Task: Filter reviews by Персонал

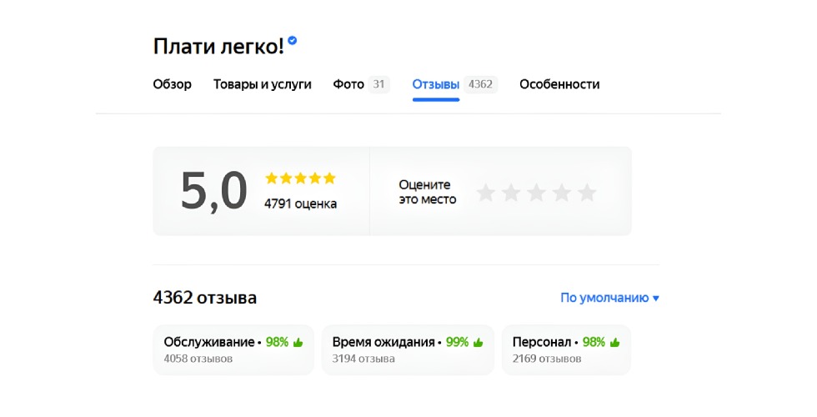Action: [566, 350]
